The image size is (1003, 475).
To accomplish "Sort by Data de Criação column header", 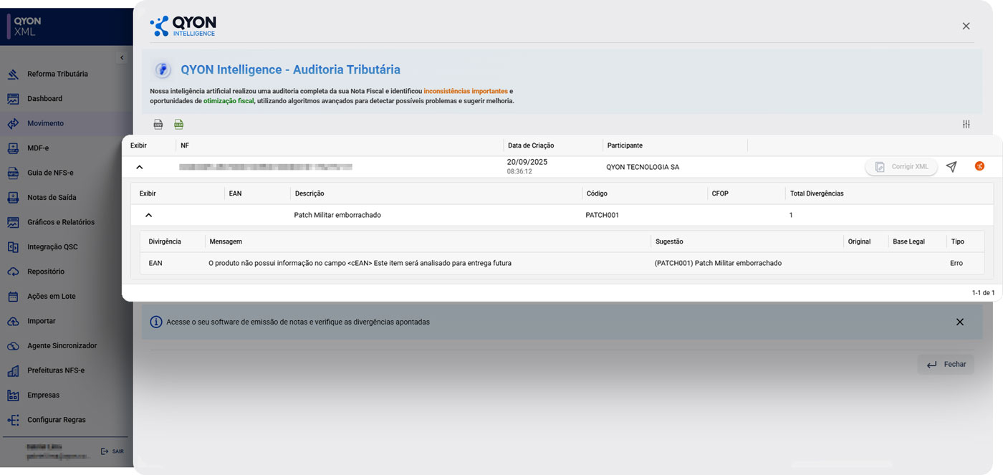I will (530, 145).
